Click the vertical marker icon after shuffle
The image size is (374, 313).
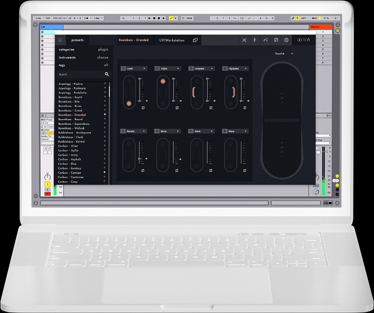[255, 40]
